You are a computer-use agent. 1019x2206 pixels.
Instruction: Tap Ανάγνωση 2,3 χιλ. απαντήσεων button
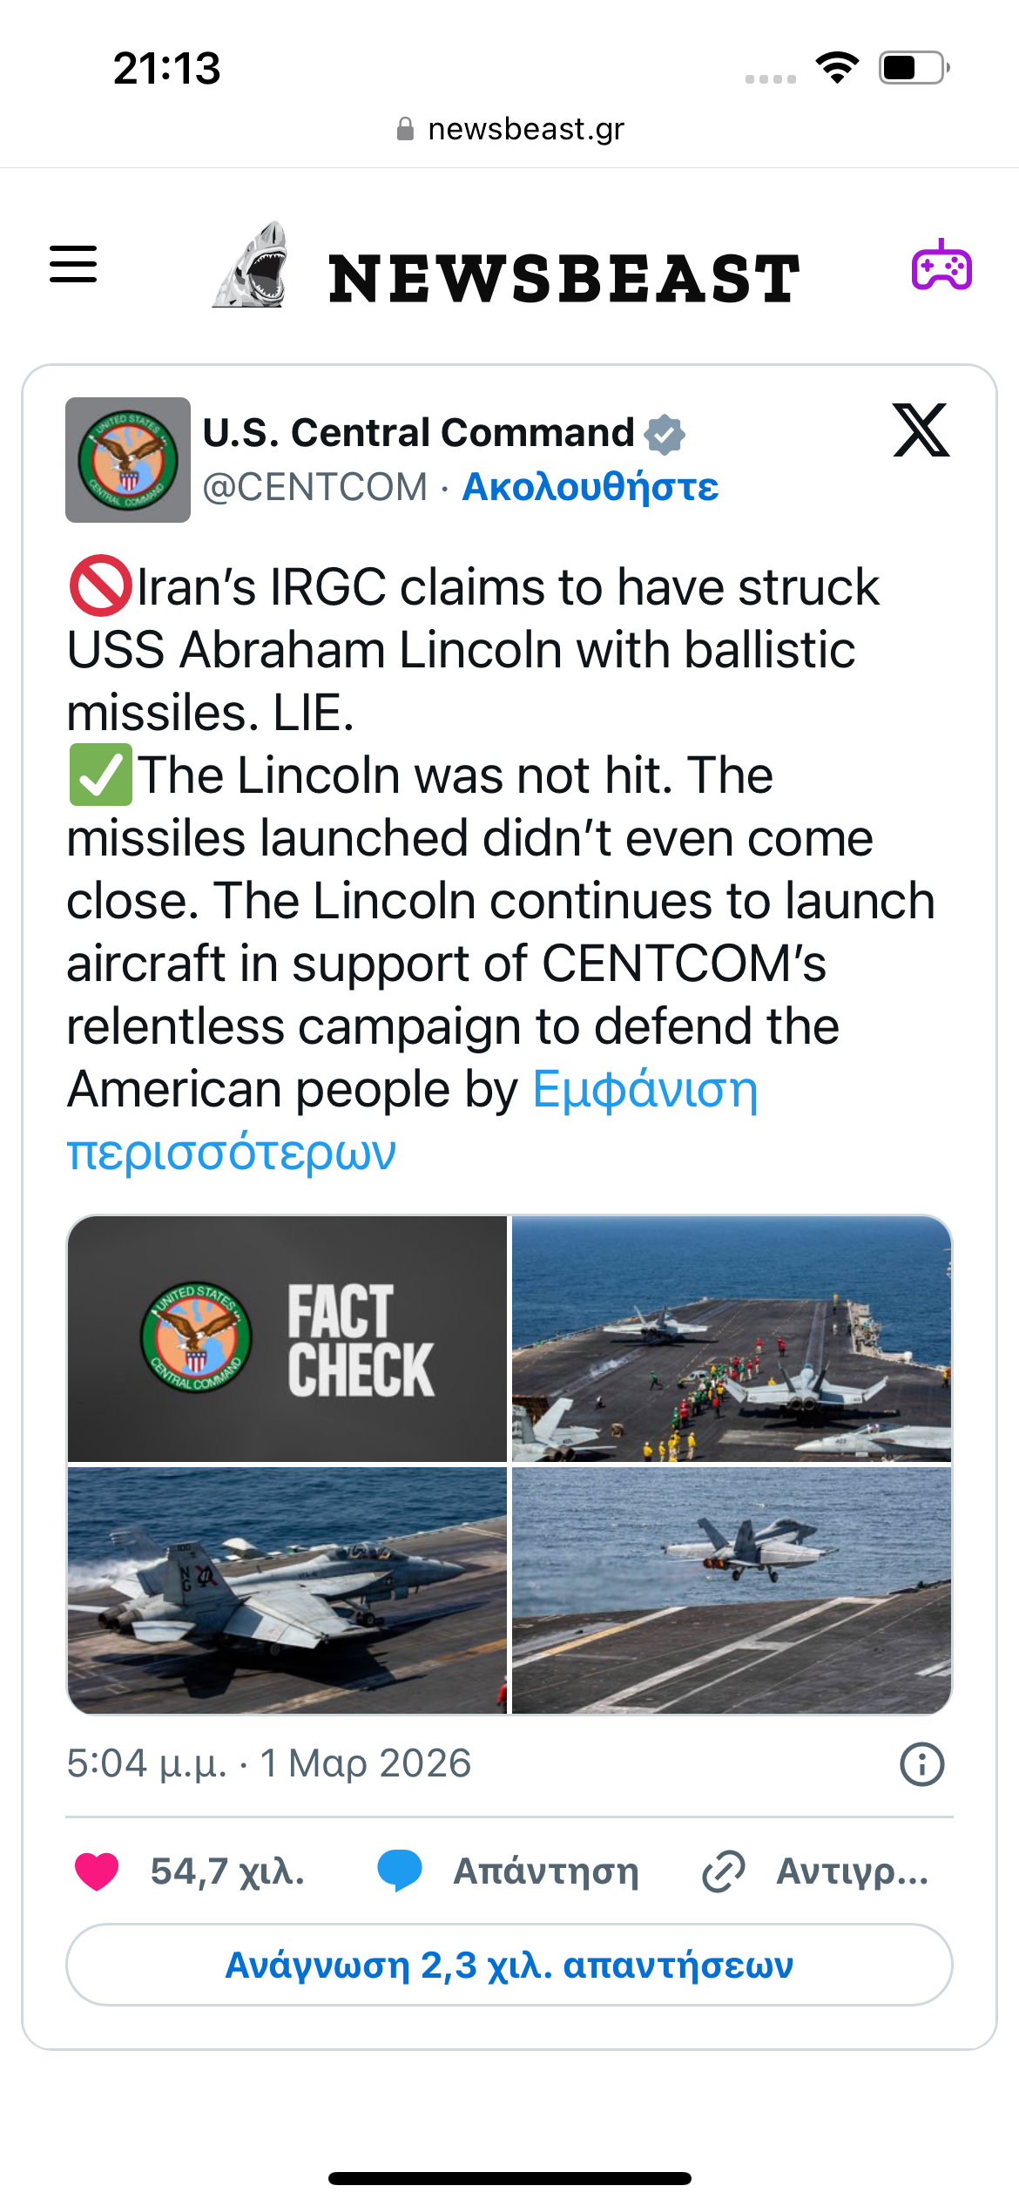point(509,1966)
